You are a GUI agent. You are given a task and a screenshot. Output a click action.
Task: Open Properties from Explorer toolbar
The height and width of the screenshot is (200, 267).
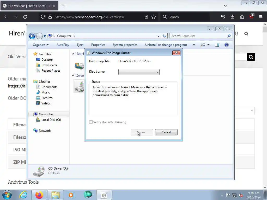point(98,45)
